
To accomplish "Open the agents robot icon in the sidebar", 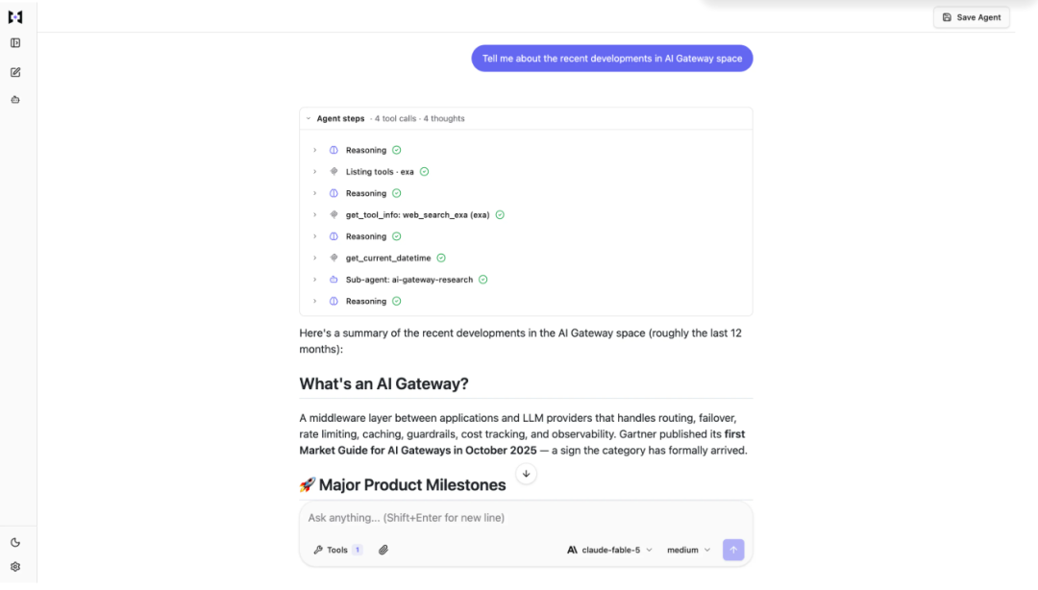I will coord(15,100).
